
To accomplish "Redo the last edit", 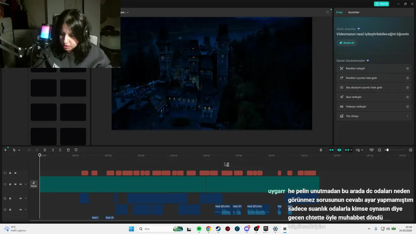I will 37,150.
